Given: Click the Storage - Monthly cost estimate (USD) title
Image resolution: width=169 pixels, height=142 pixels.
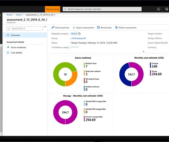Looking at the screenshot, I should click(83, 96).
